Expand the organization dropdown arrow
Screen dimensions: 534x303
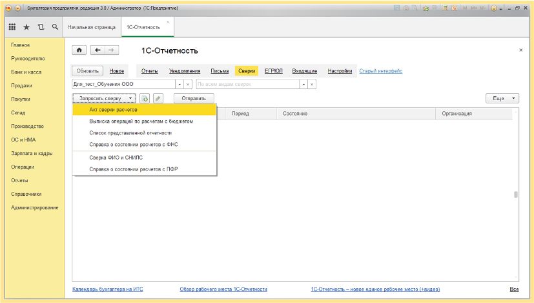(179, 84)
